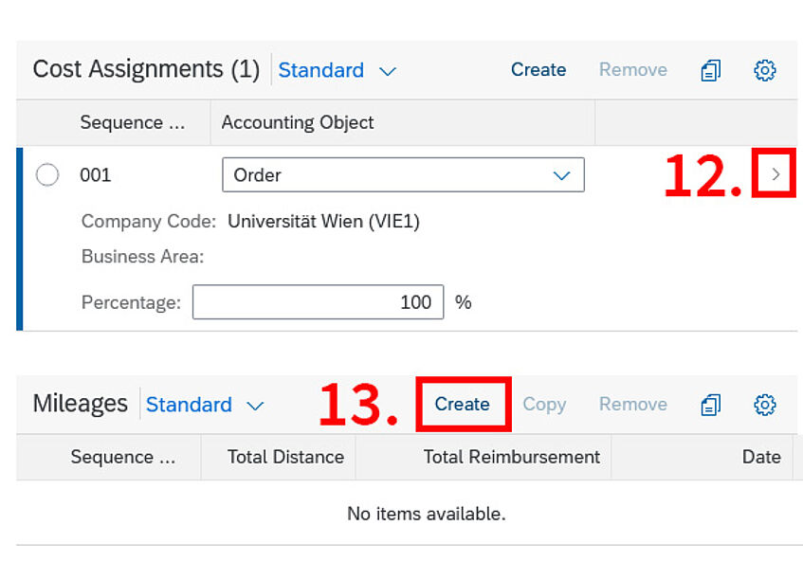The width and height of the screenshot is (803, 562).
Task: Select the Standard variant link in Mileages
Action: tap(189, 405)
